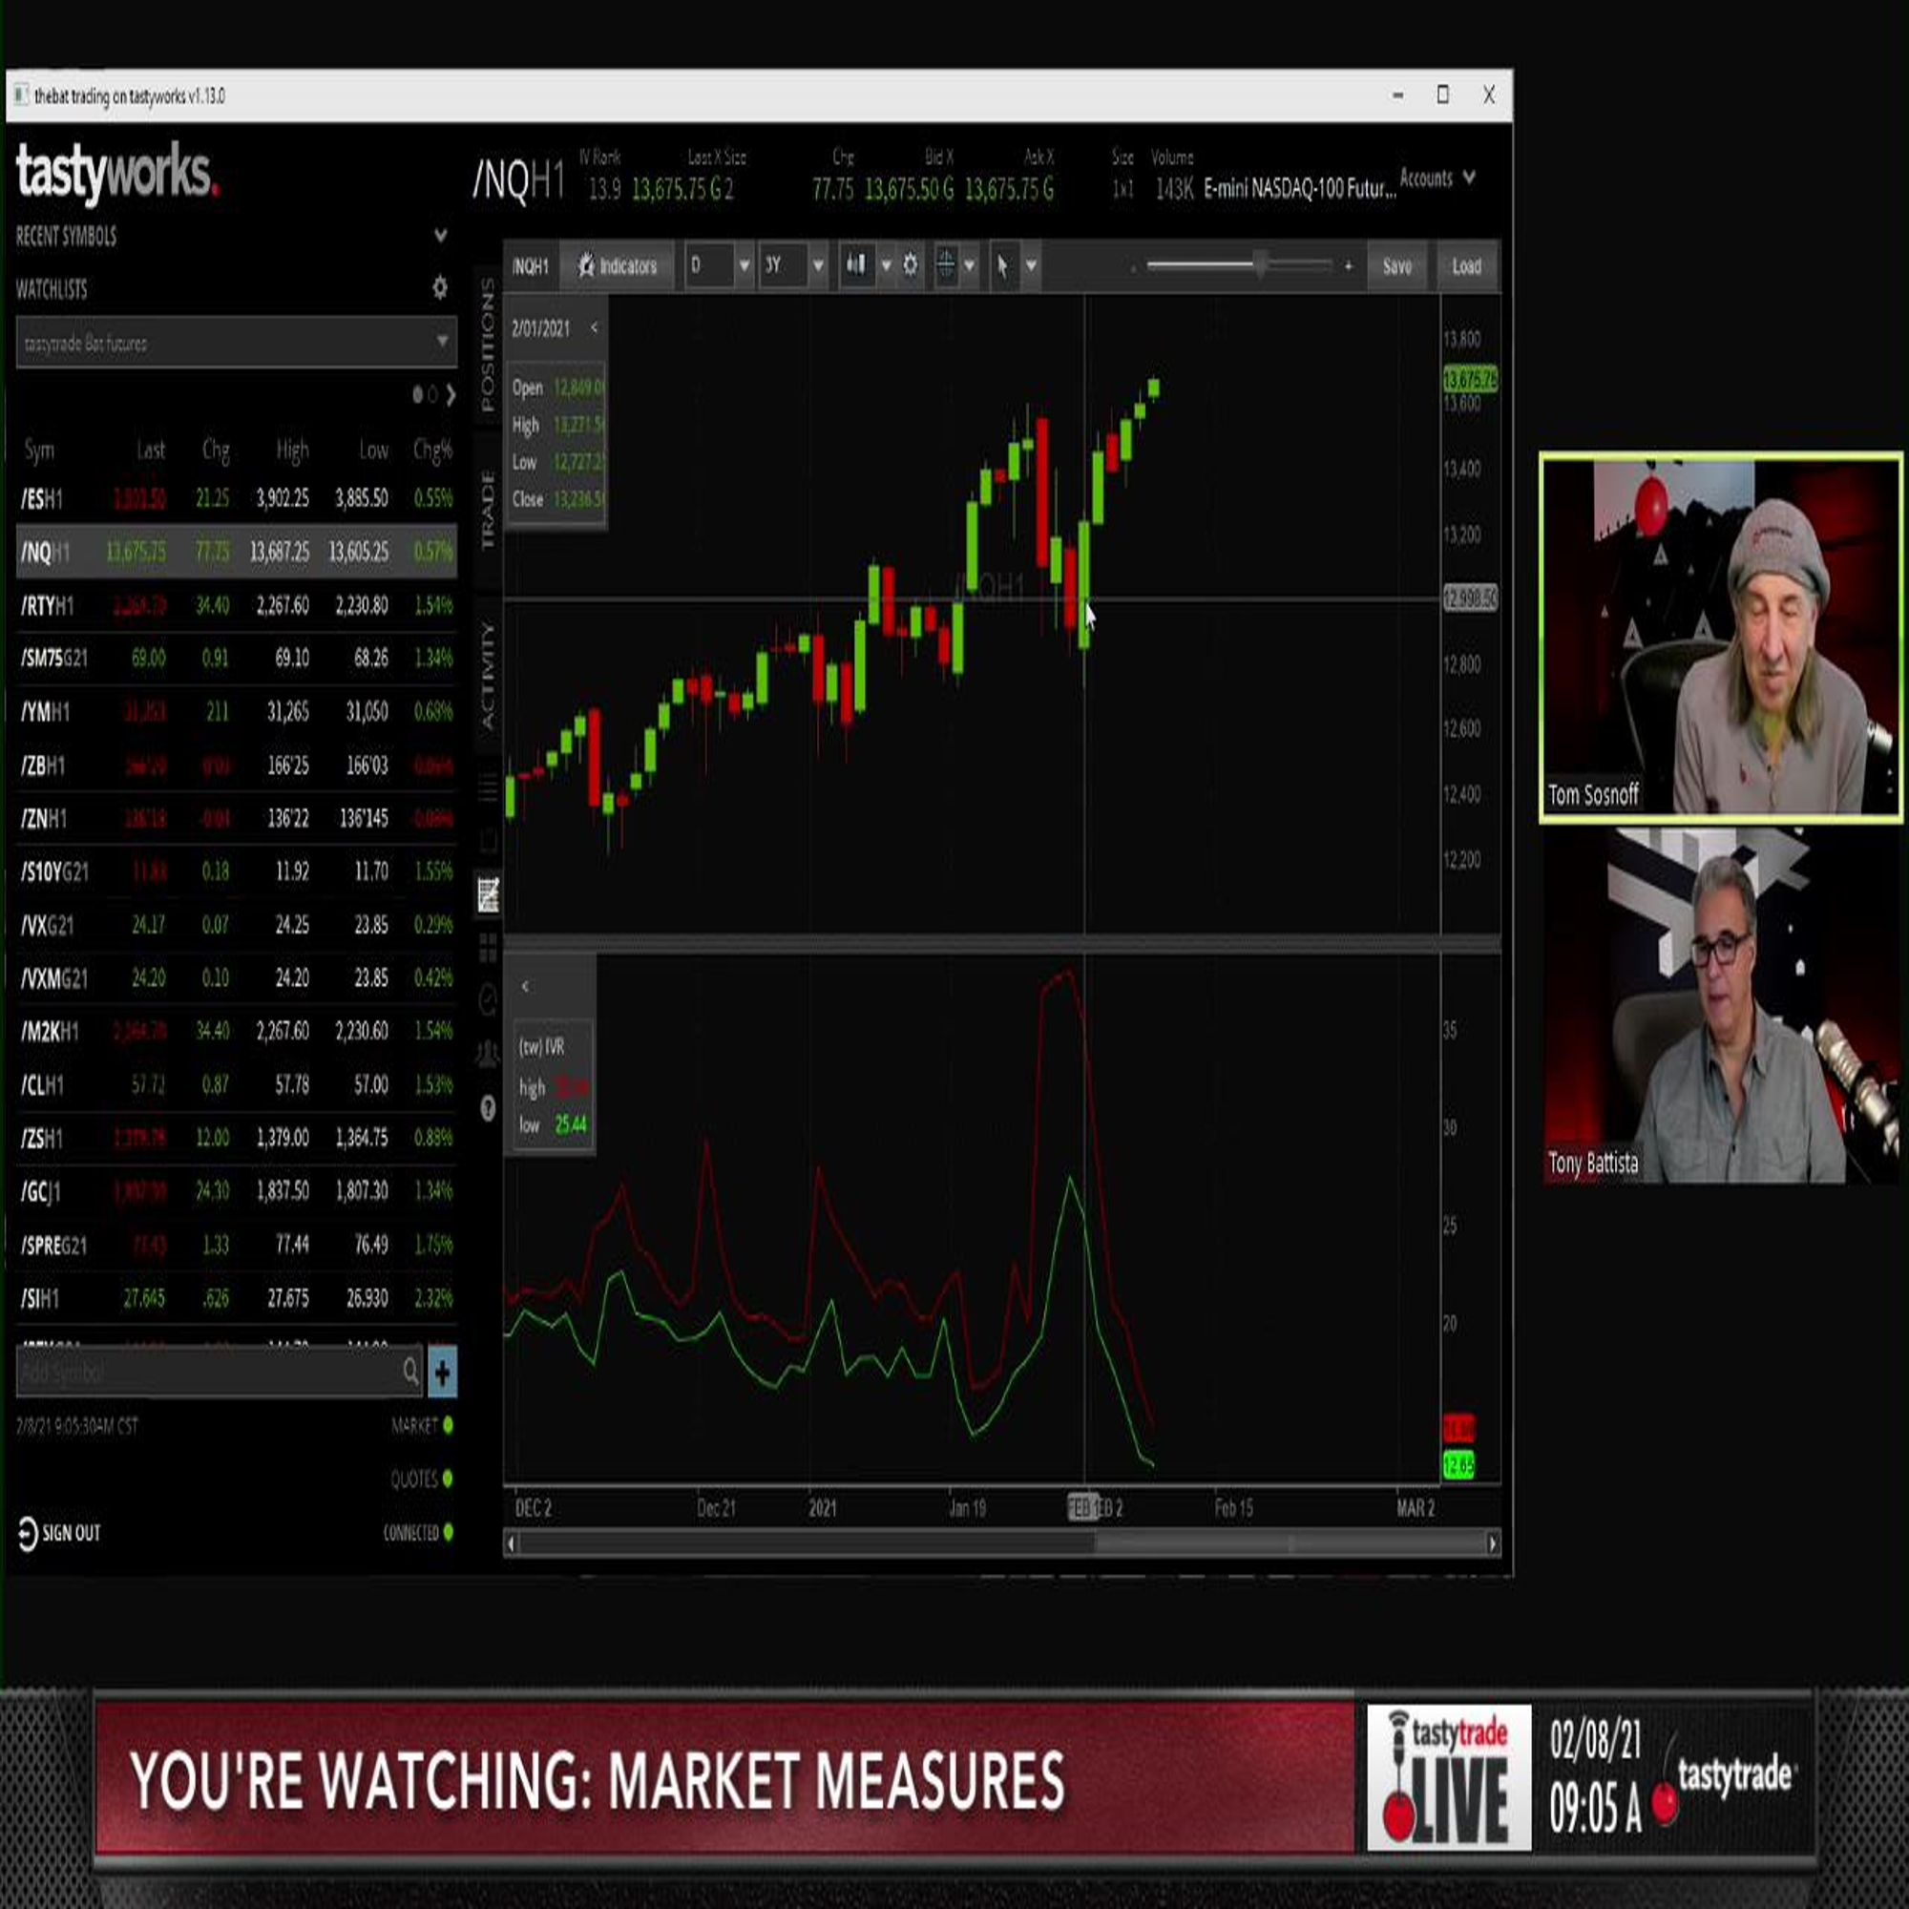The height and width of the screenshot is (1909, 1909).
Task: Select the candlestick chart style icon
Action: point(855,264)
